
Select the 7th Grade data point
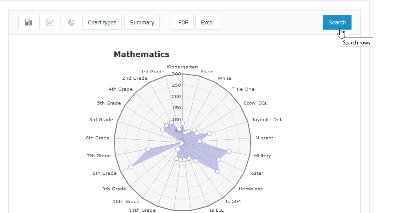tap(147, 149)
